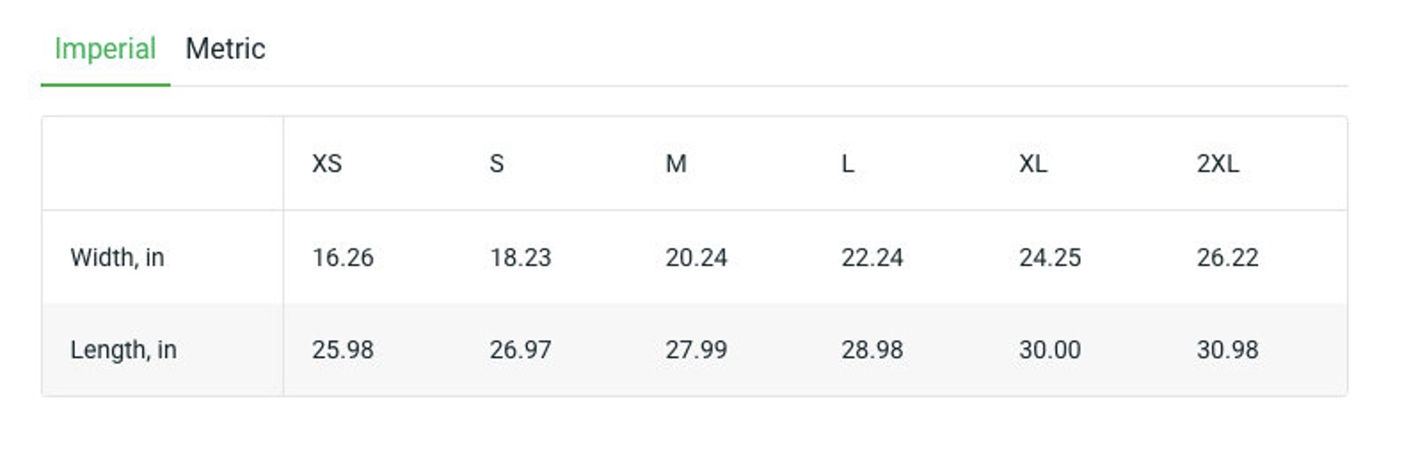Click the 2XL length value 30.98
The height and width of the screenshot is (454, 1402).
[1227, 350]
